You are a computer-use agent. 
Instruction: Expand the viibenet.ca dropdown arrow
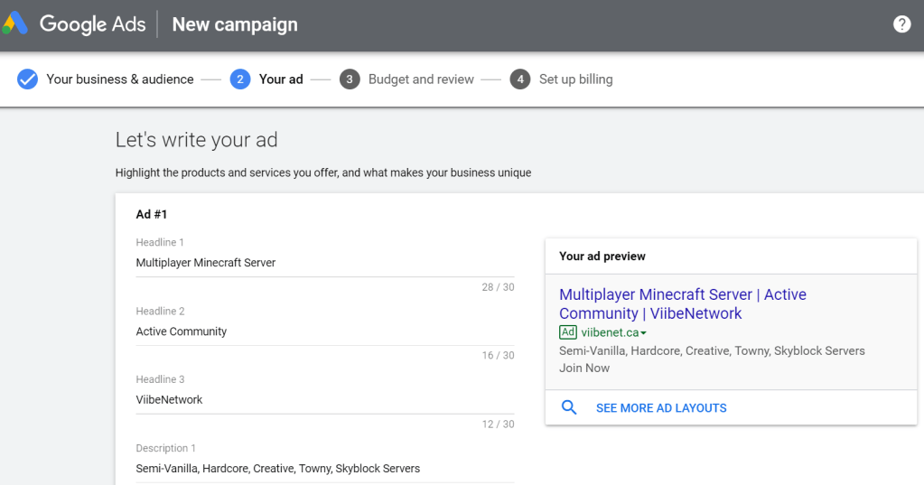click(x=643, y=333)
